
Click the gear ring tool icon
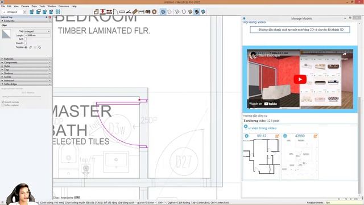click(x=154, y=11)
